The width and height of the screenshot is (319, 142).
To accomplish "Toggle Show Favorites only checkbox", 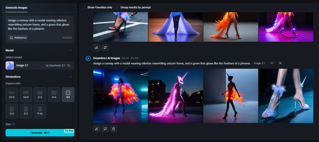I will click(x=84, y=7).
